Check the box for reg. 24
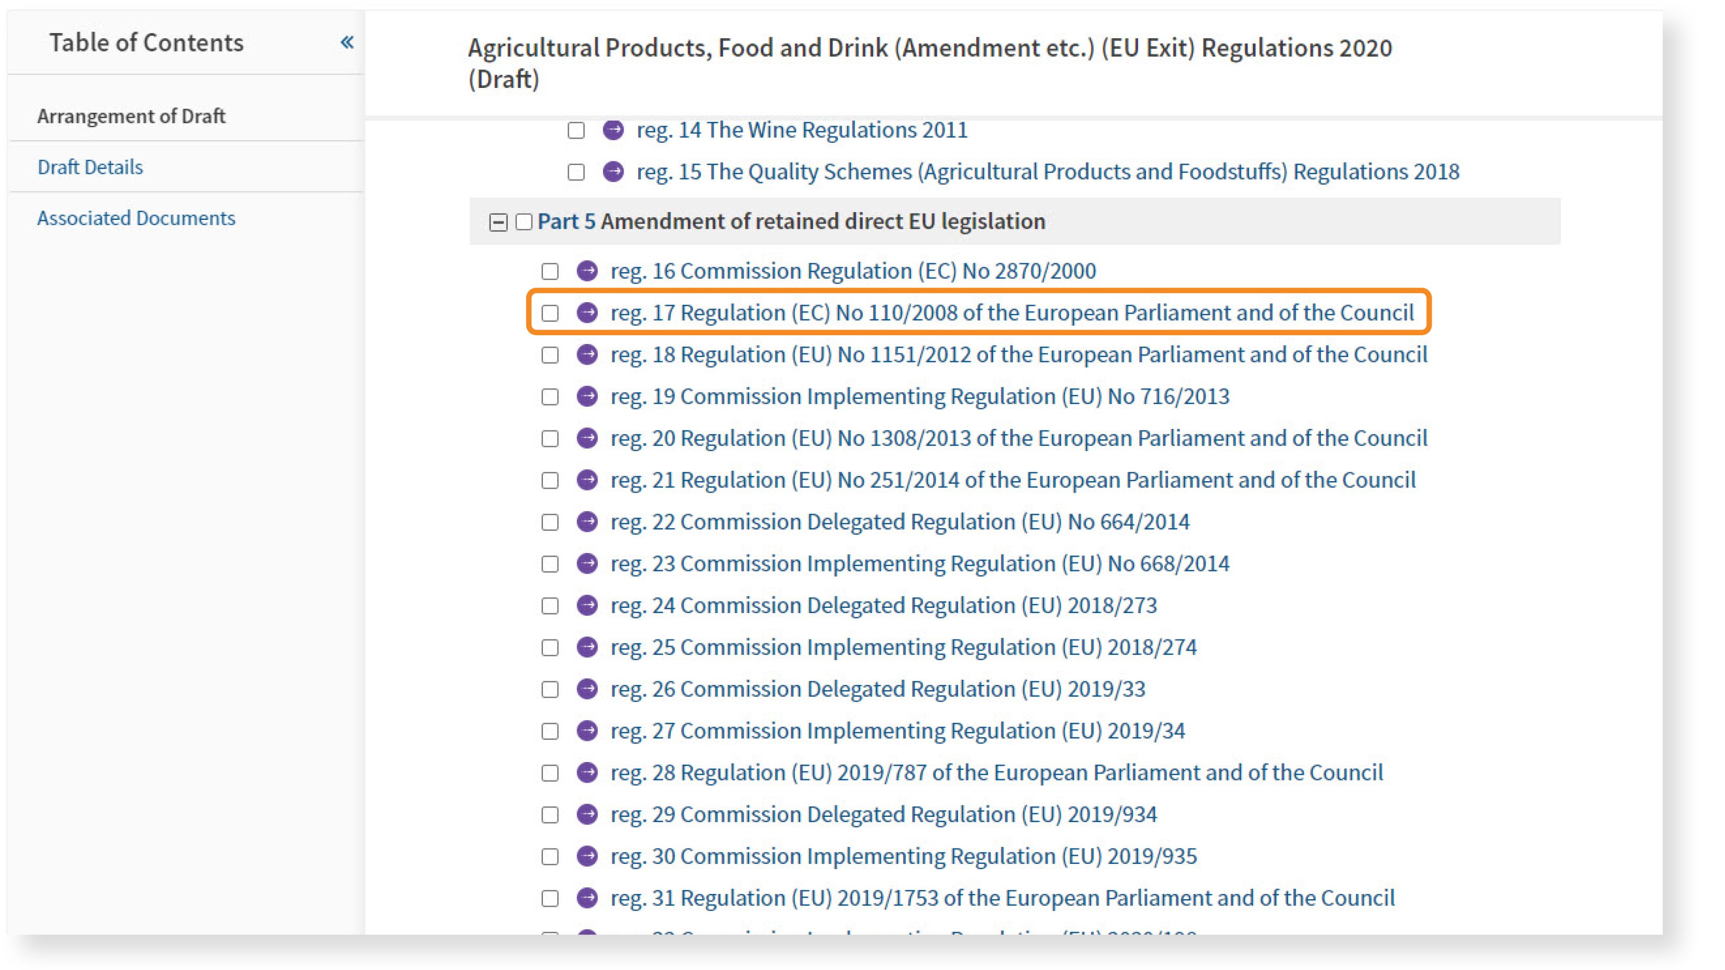This screenshot has width=1725, height=970. (550, 606)
